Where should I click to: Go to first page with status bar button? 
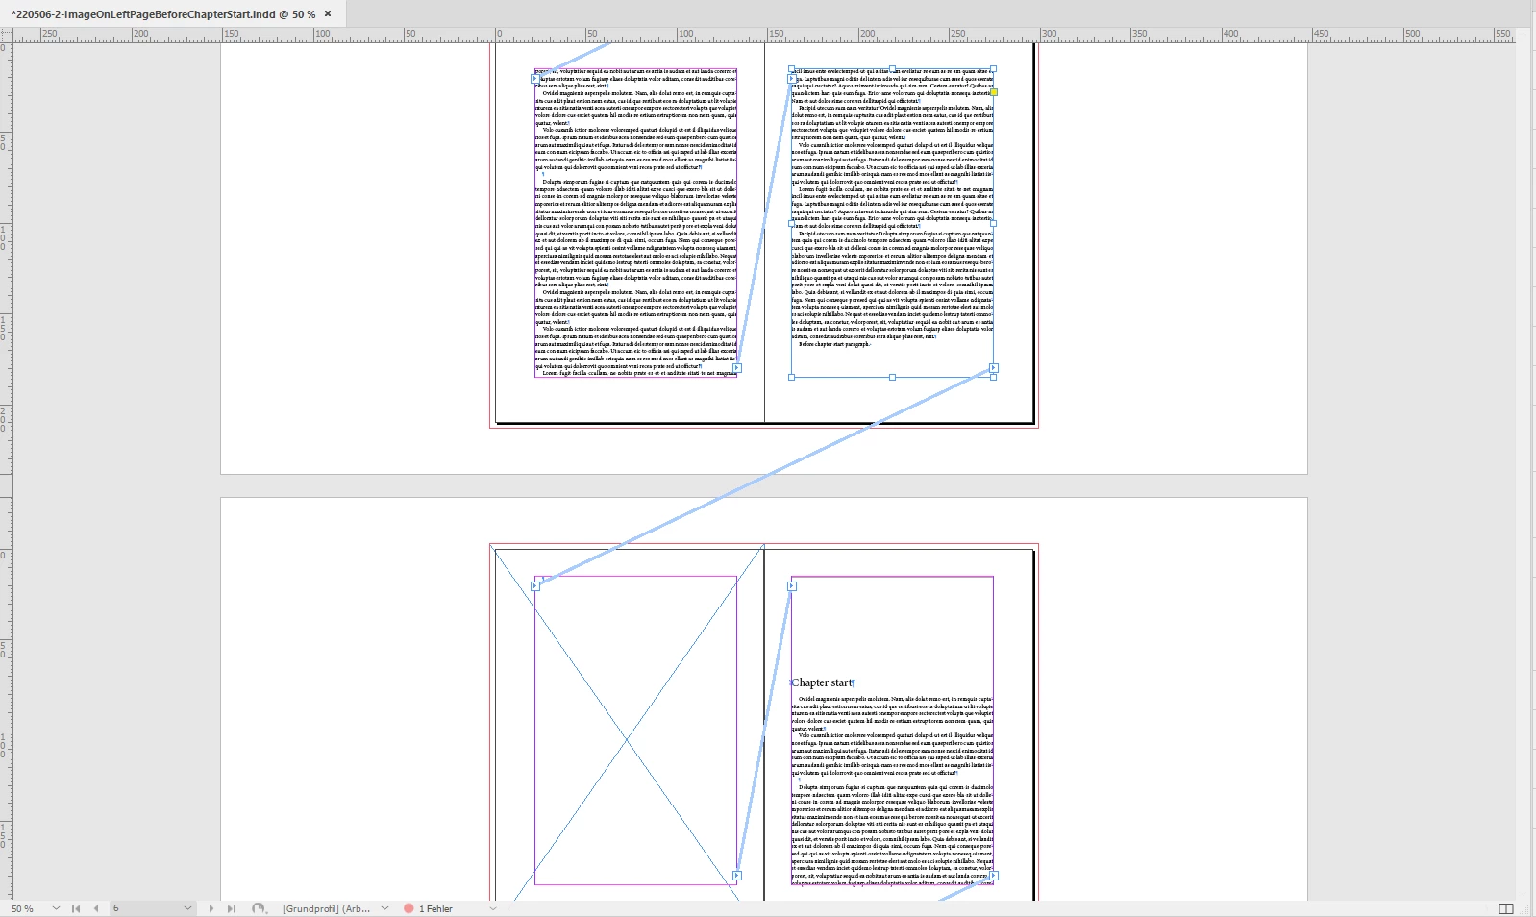pos(76,908)
